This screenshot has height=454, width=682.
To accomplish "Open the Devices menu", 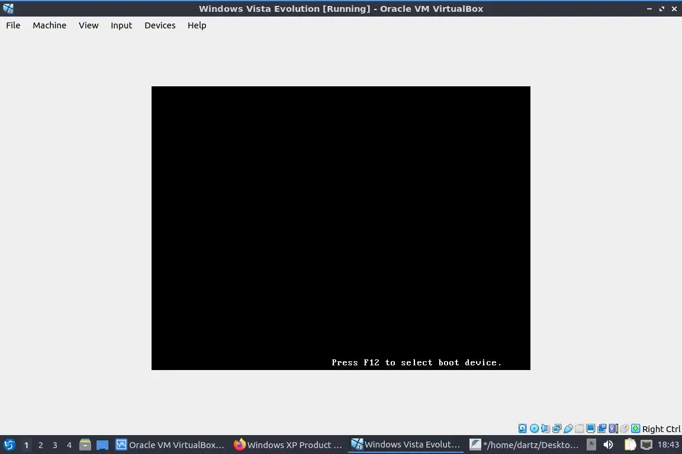I will [x=160, y=25].
